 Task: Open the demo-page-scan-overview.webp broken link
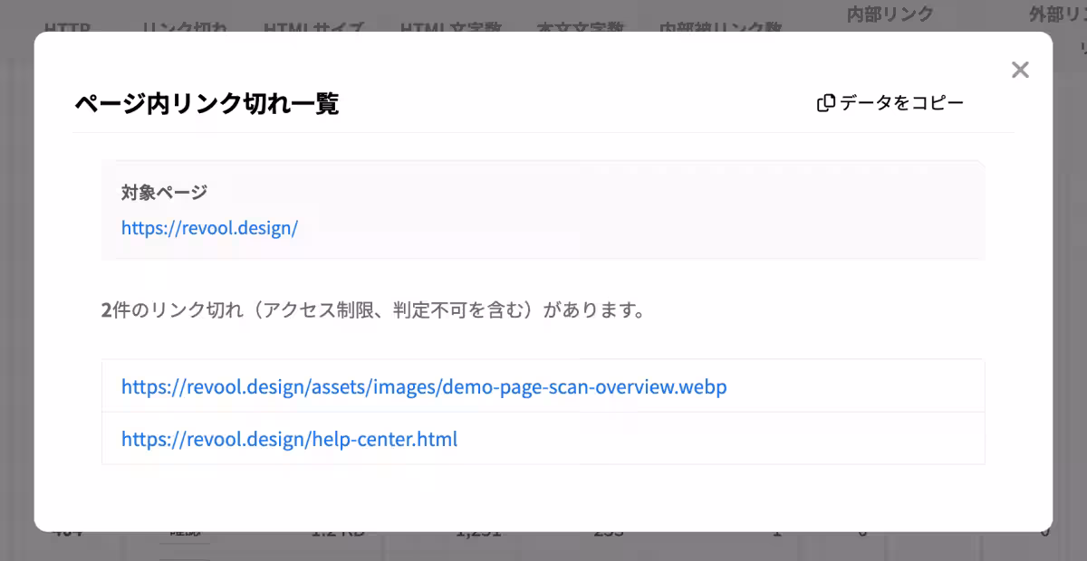click(x=424, y=387)
